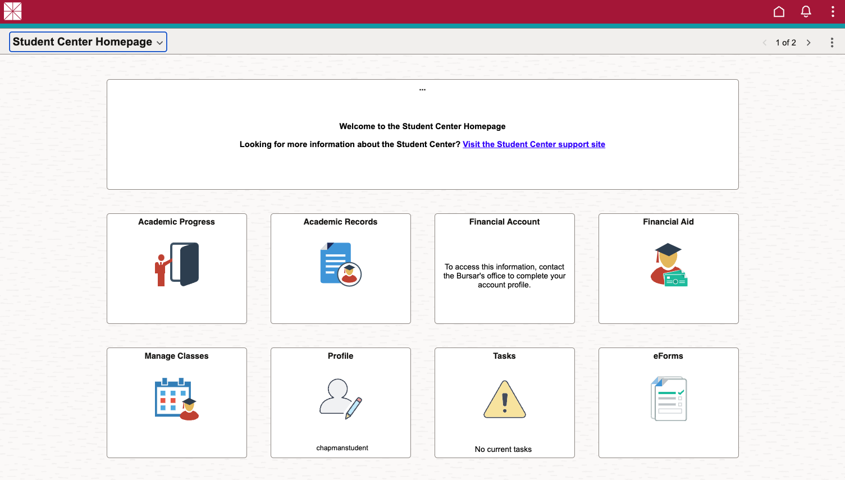The height and width of the screenshot is (480, 845).
Task: Open the eForms checklist icon
Action: point(669,399)
